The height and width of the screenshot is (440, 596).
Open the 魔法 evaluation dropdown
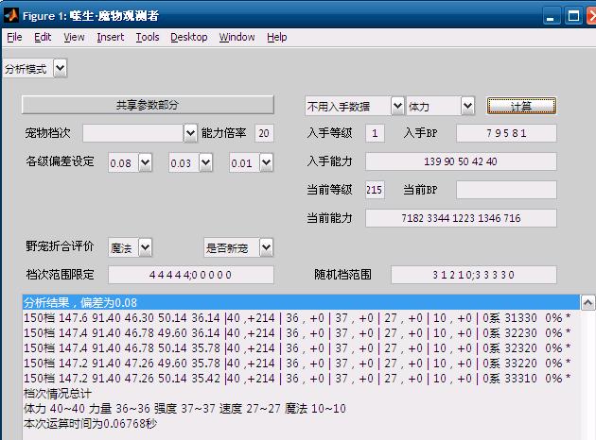click(x=145, y=247)
